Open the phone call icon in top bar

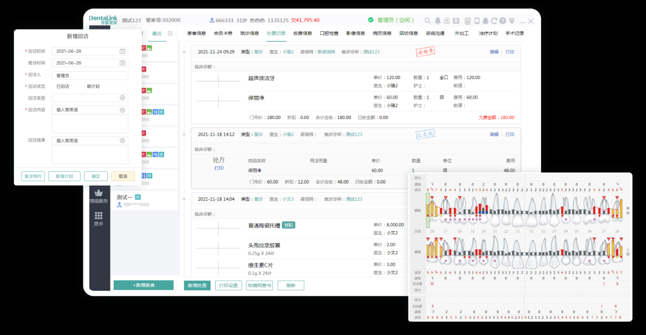456,21
